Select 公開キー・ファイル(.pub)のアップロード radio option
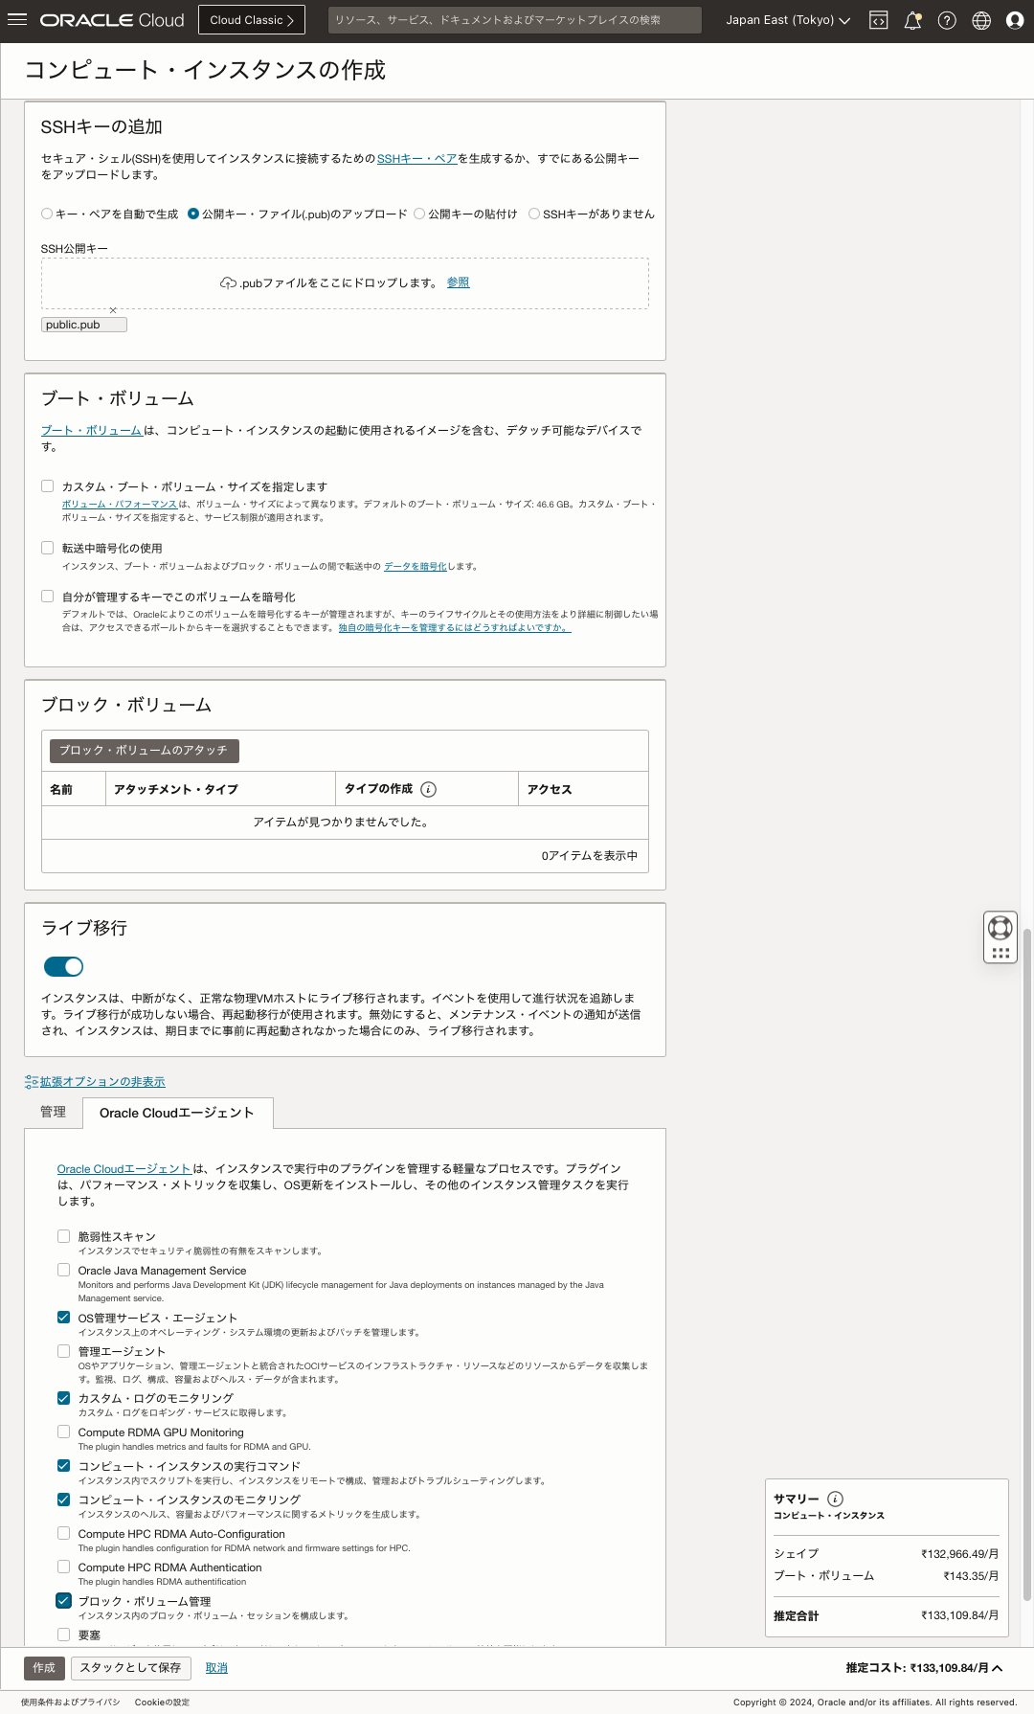1034x1714 pixels. [193, 214]
